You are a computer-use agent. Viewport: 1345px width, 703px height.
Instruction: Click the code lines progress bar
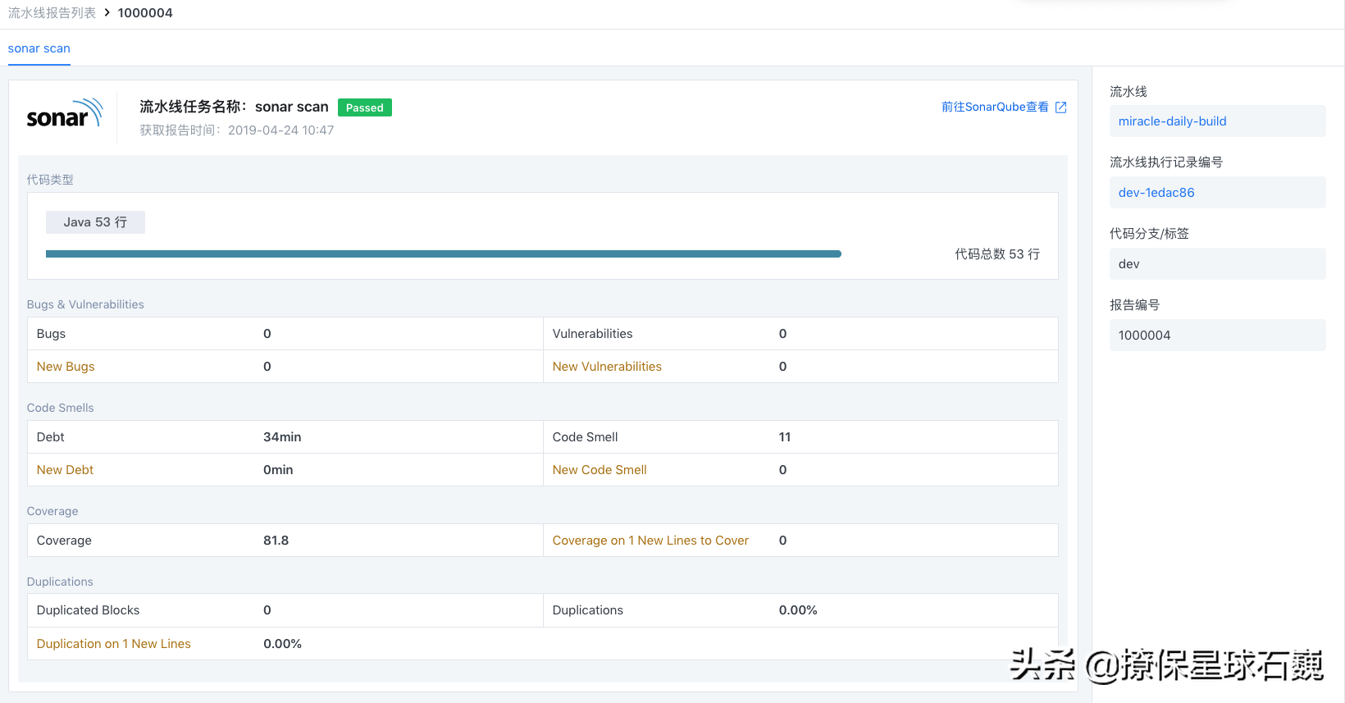pos(443,254)
